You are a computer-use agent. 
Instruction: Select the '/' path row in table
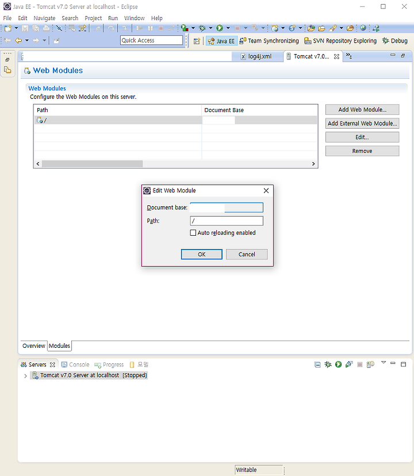pyautogui.click(x=175, y=120)
